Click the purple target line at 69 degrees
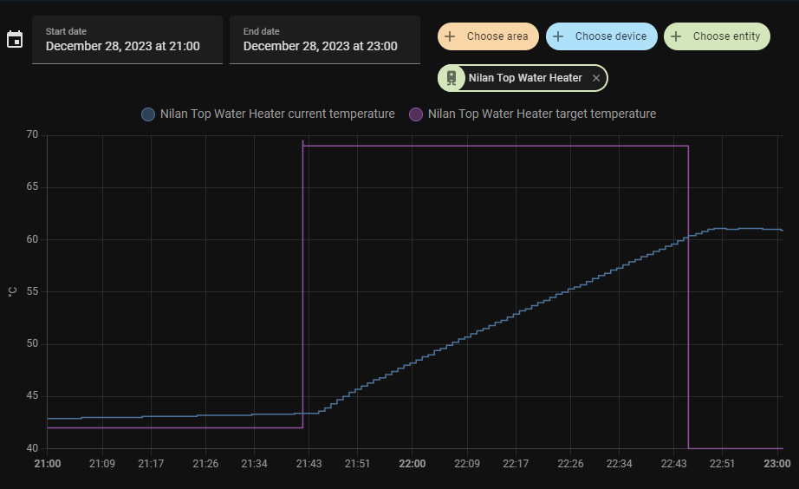Viewport: 799px width, 489px height. [494, 146]
